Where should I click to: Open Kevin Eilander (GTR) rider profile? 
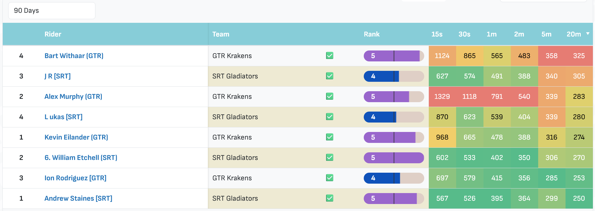coord(76,137)
